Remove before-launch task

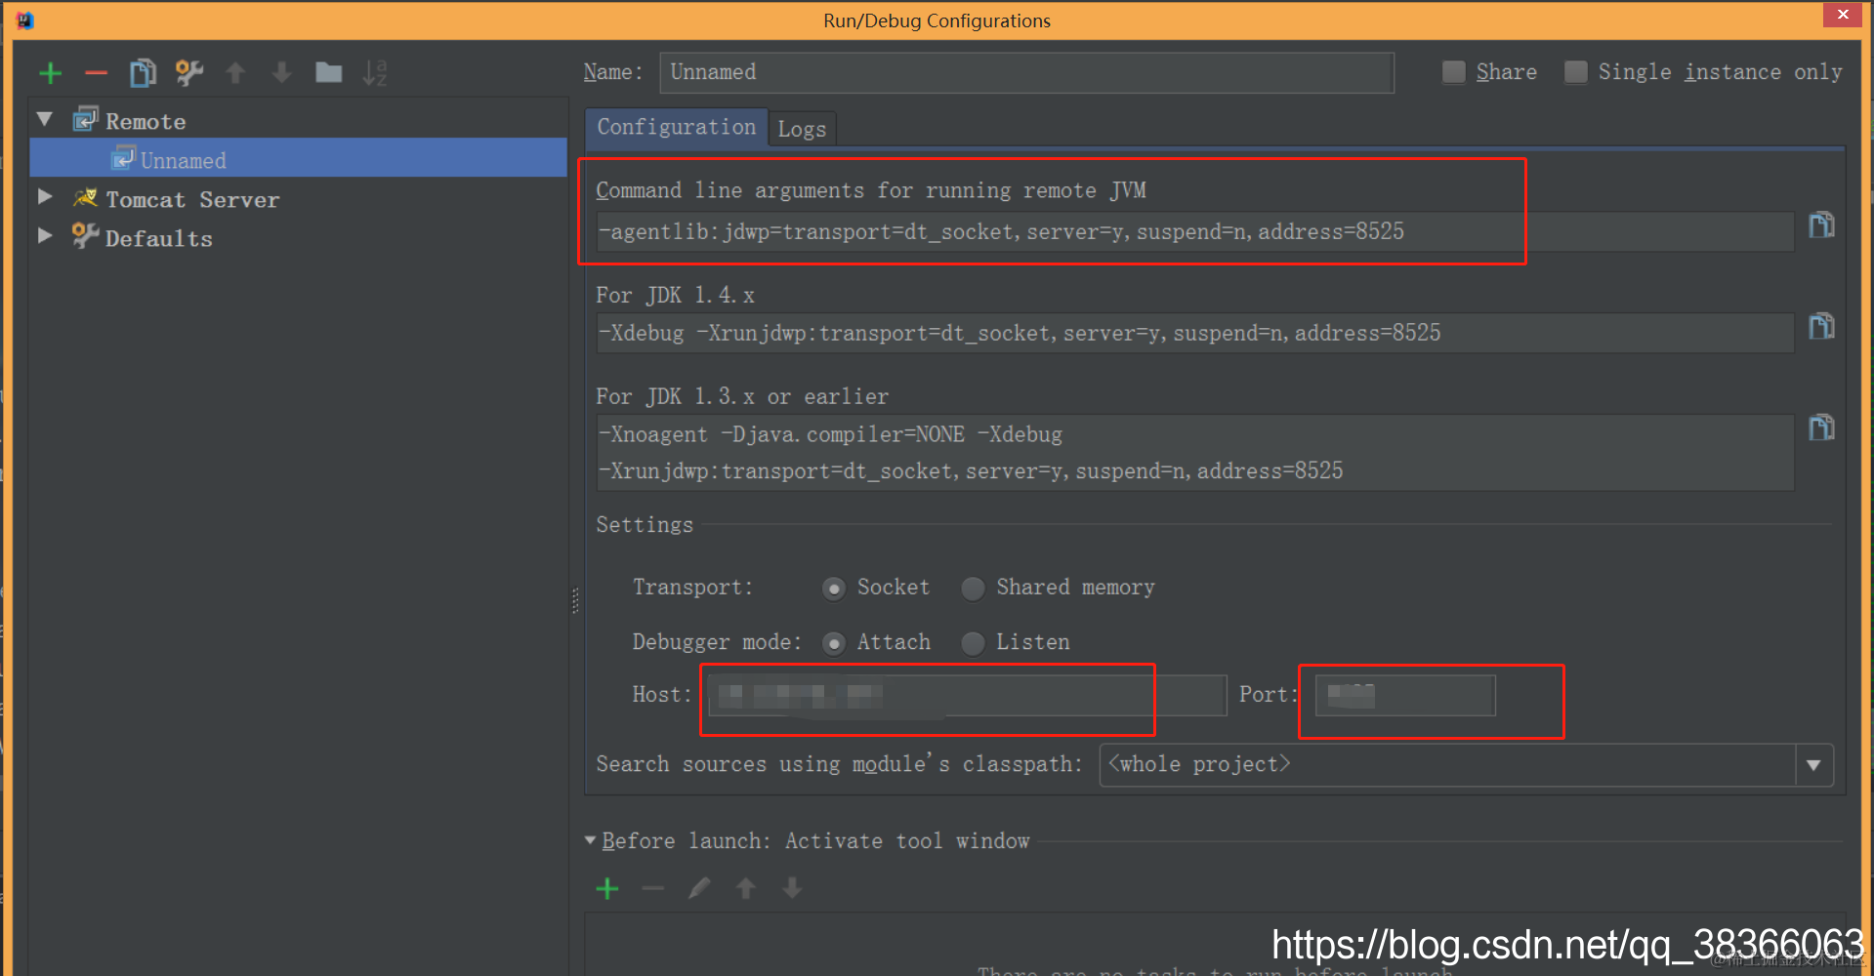point(653,888)
